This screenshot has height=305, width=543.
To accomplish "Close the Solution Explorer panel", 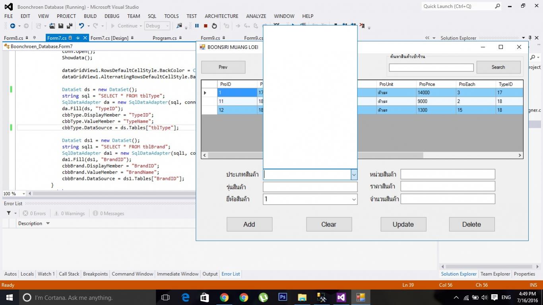I will coord(537,38).
